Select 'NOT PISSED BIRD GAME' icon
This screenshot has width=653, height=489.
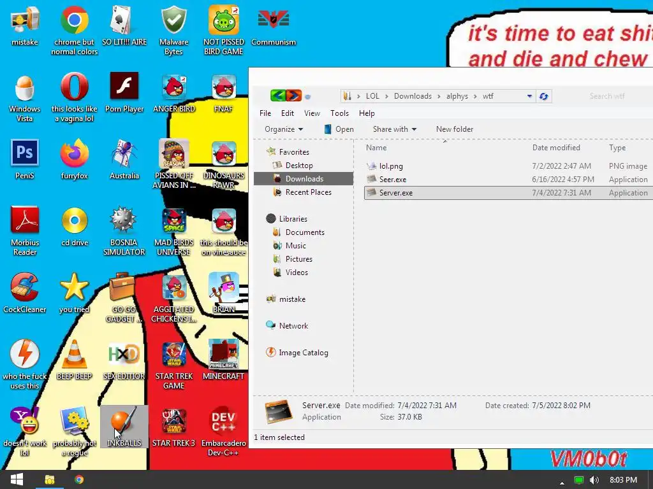click(224, 31)
